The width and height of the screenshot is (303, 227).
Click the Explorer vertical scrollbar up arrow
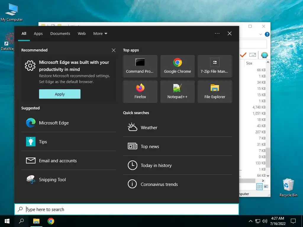268,62
